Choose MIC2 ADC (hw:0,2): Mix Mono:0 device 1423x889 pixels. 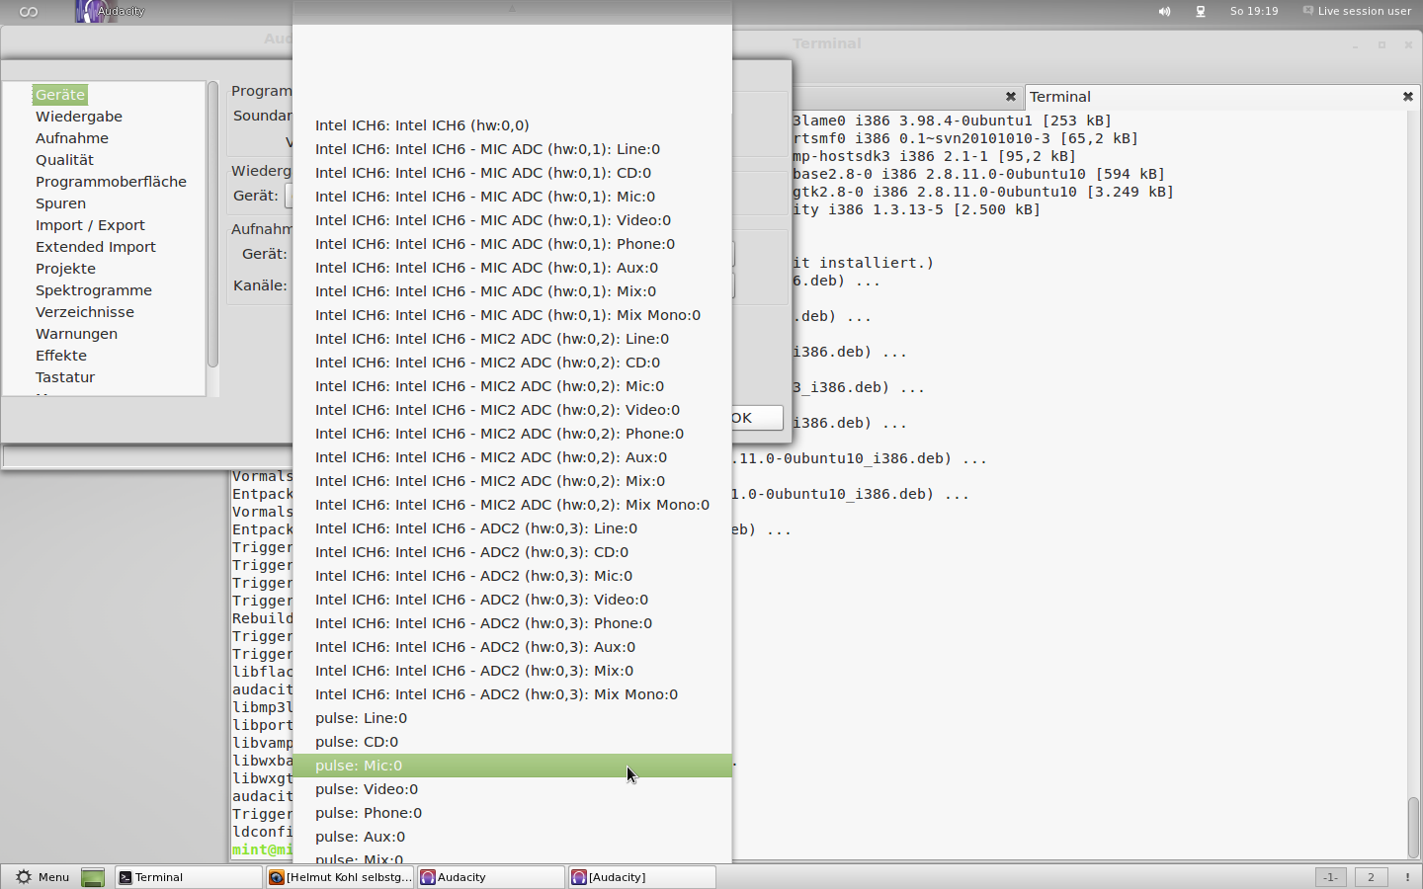pyautogui.click(x=512, y=505)
